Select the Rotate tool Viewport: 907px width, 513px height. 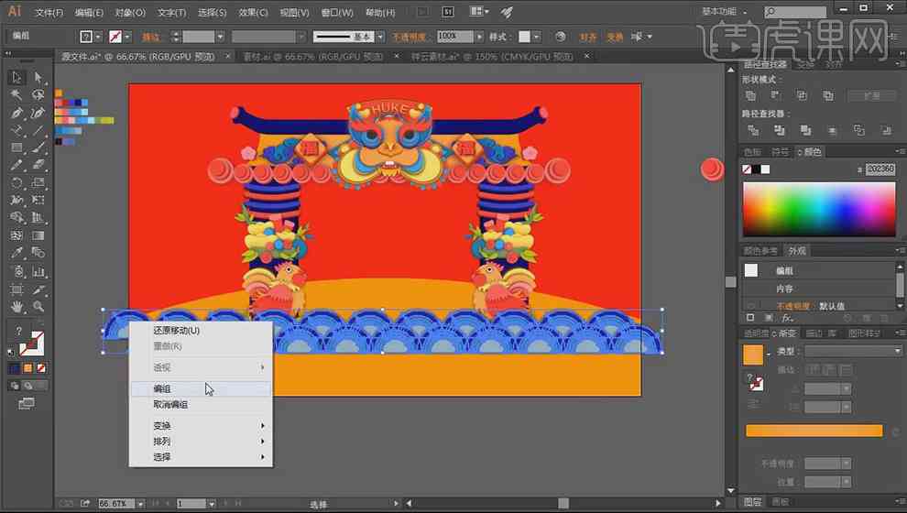pyautogui.click(x=16, y=183)
